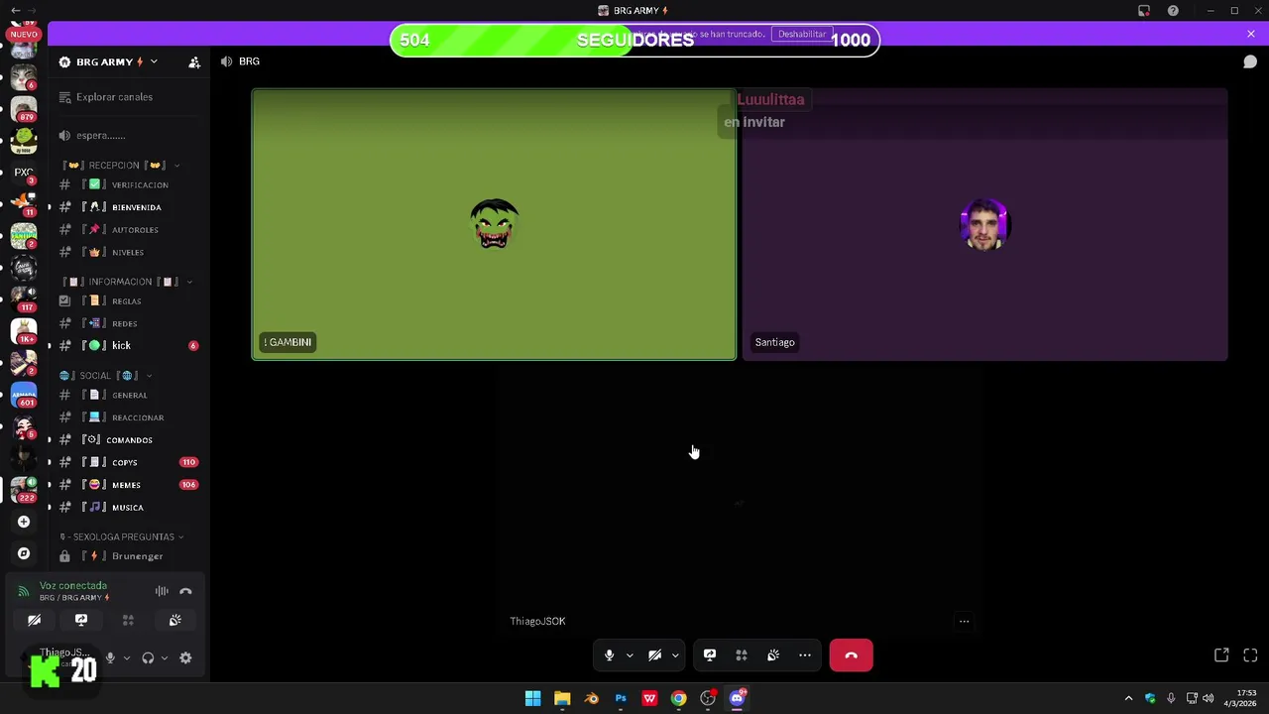Turn on camera in the bottom call control bar
The width and height of the screenshot is (1269, 714).
[654, 655]
